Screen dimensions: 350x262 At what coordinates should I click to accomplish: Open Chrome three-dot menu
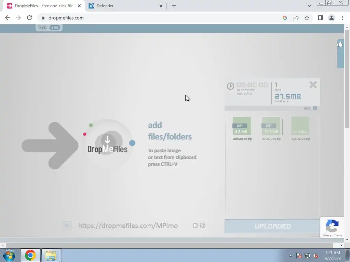pos(342,18)
